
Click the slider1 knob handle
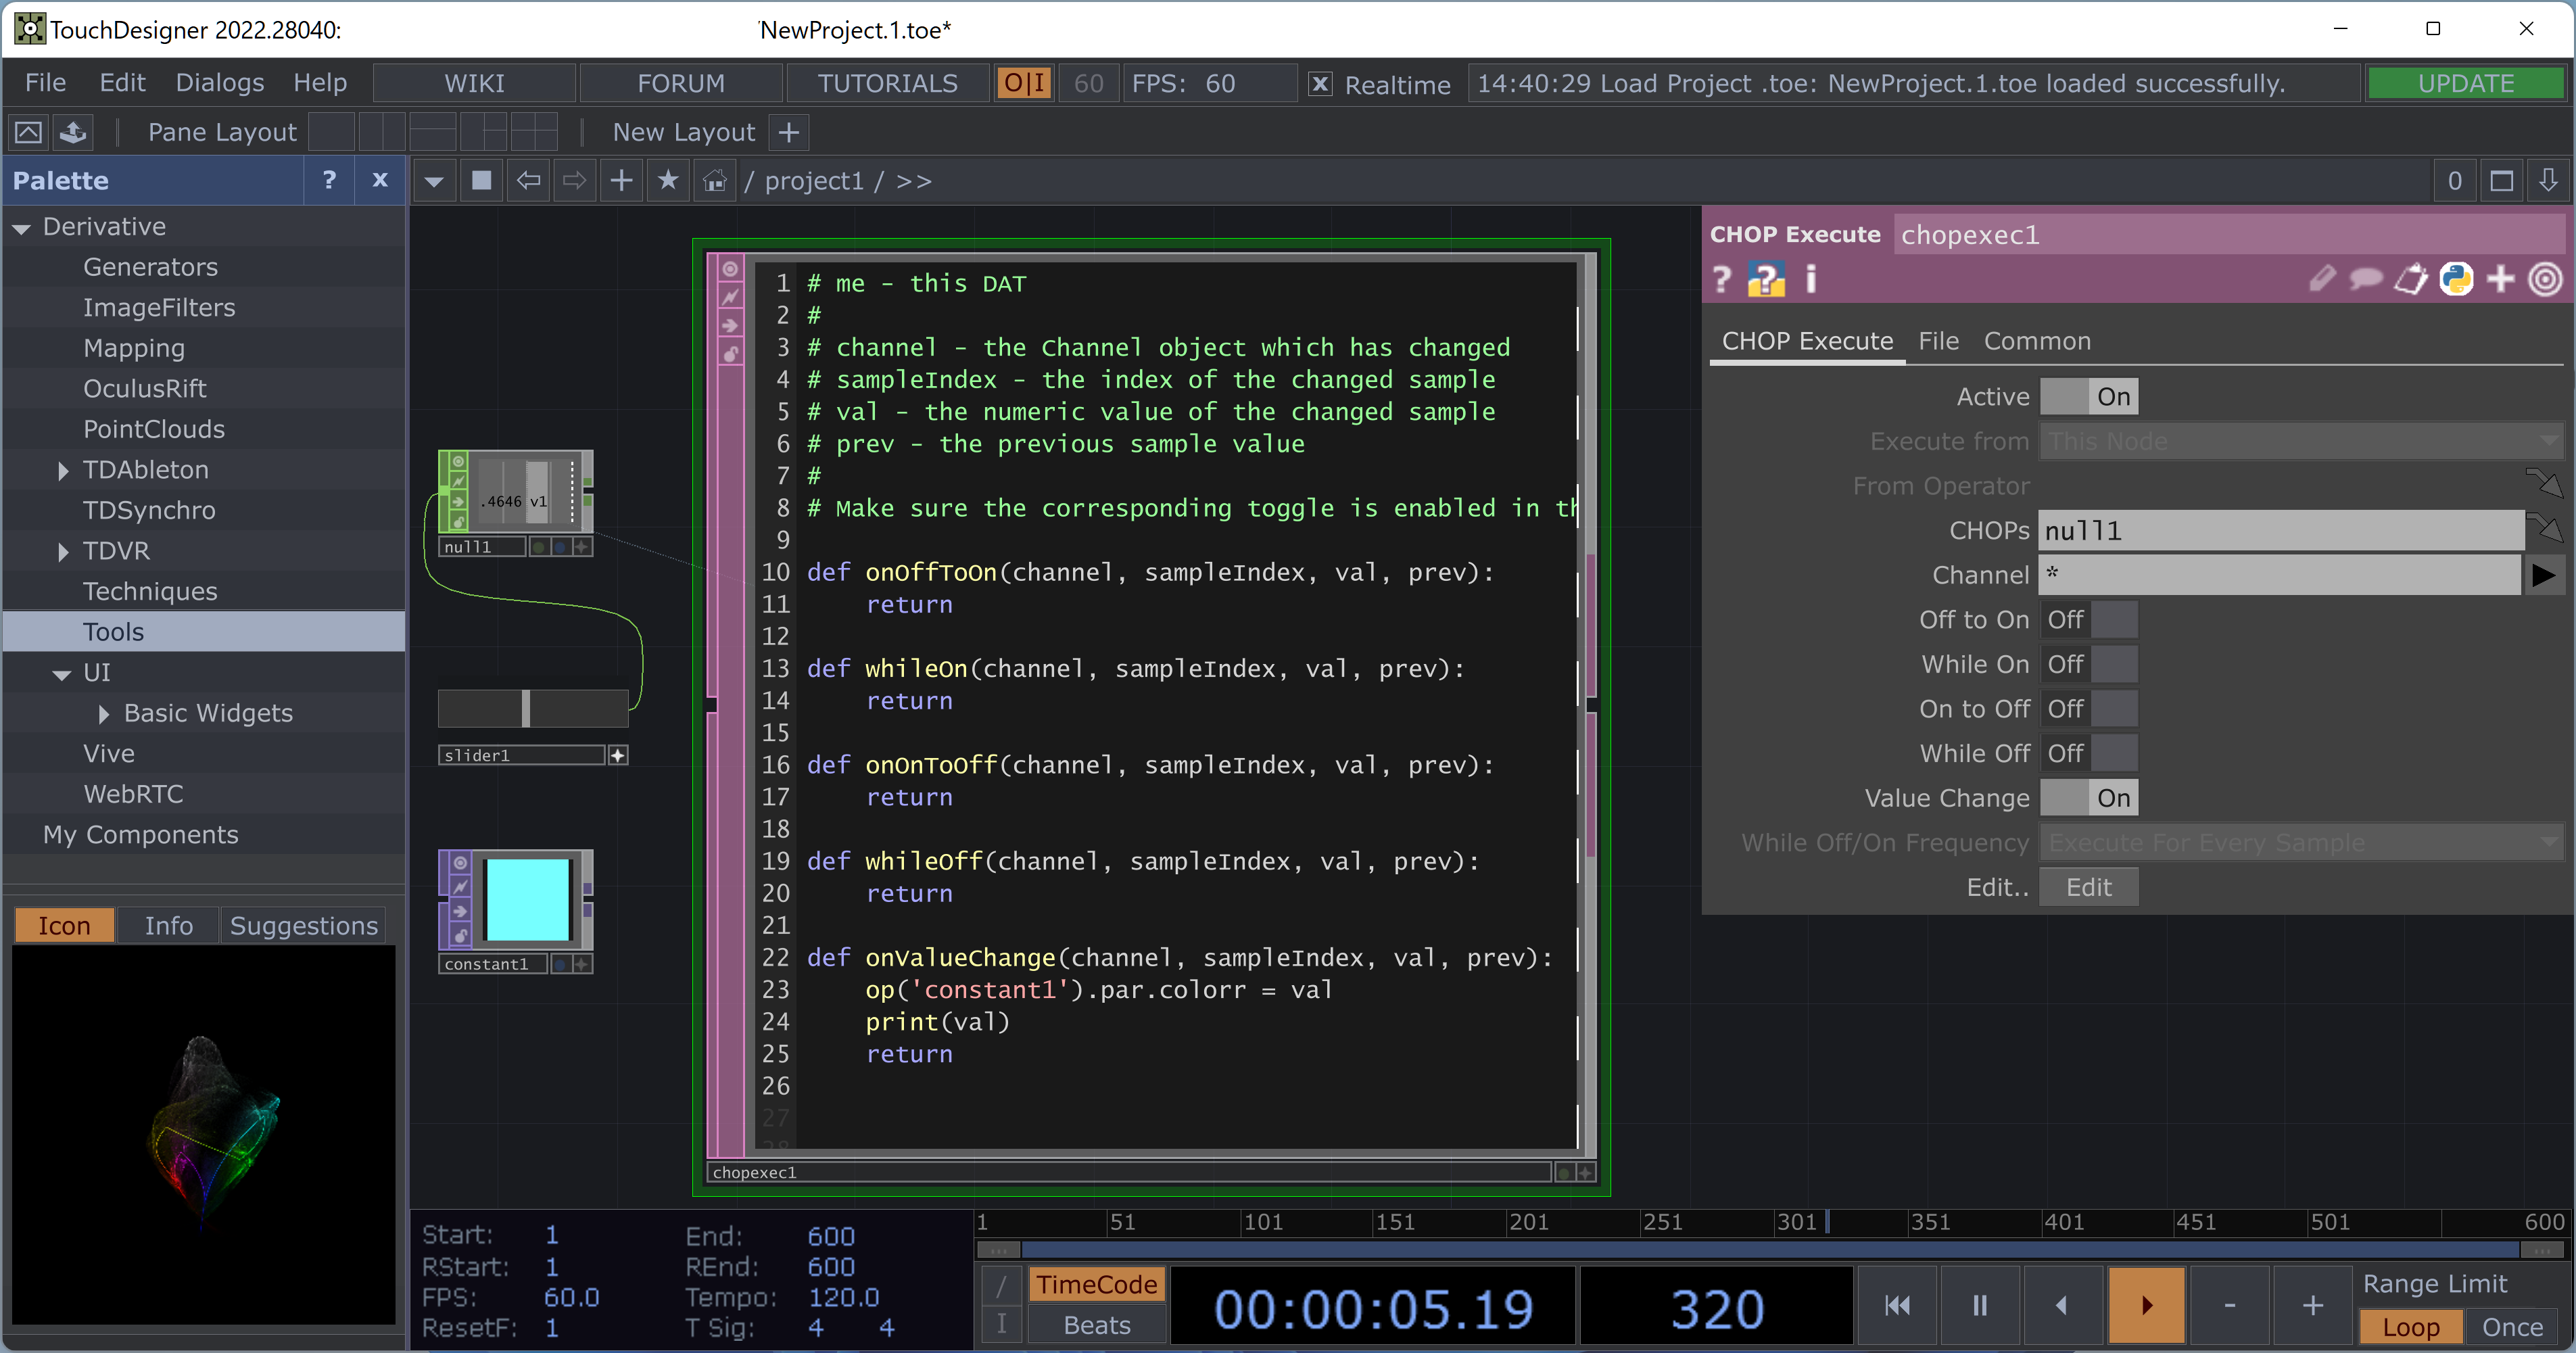pos(526,708)
